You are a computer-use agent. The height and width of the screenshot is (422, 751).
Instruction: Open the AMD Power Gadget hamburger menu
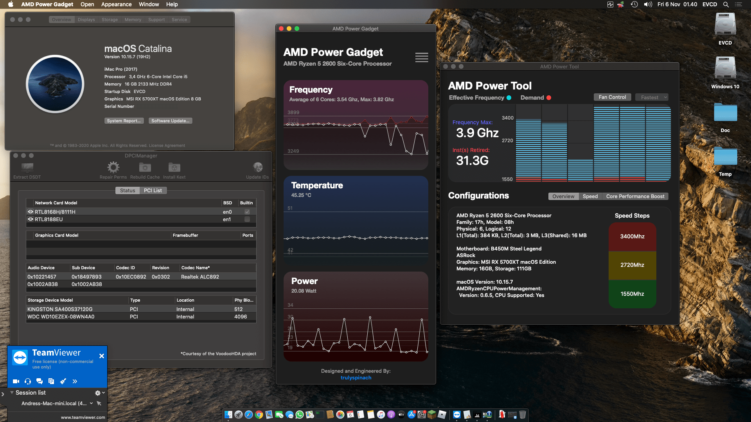(x=421, y=57)
